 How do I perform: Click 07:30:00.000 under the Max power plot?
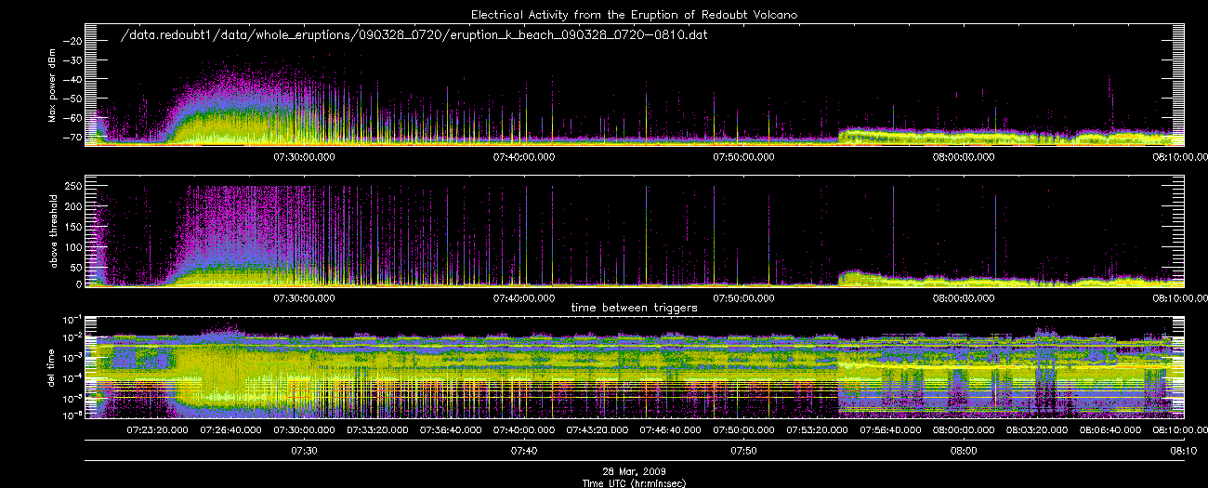(x=305, y=157)
